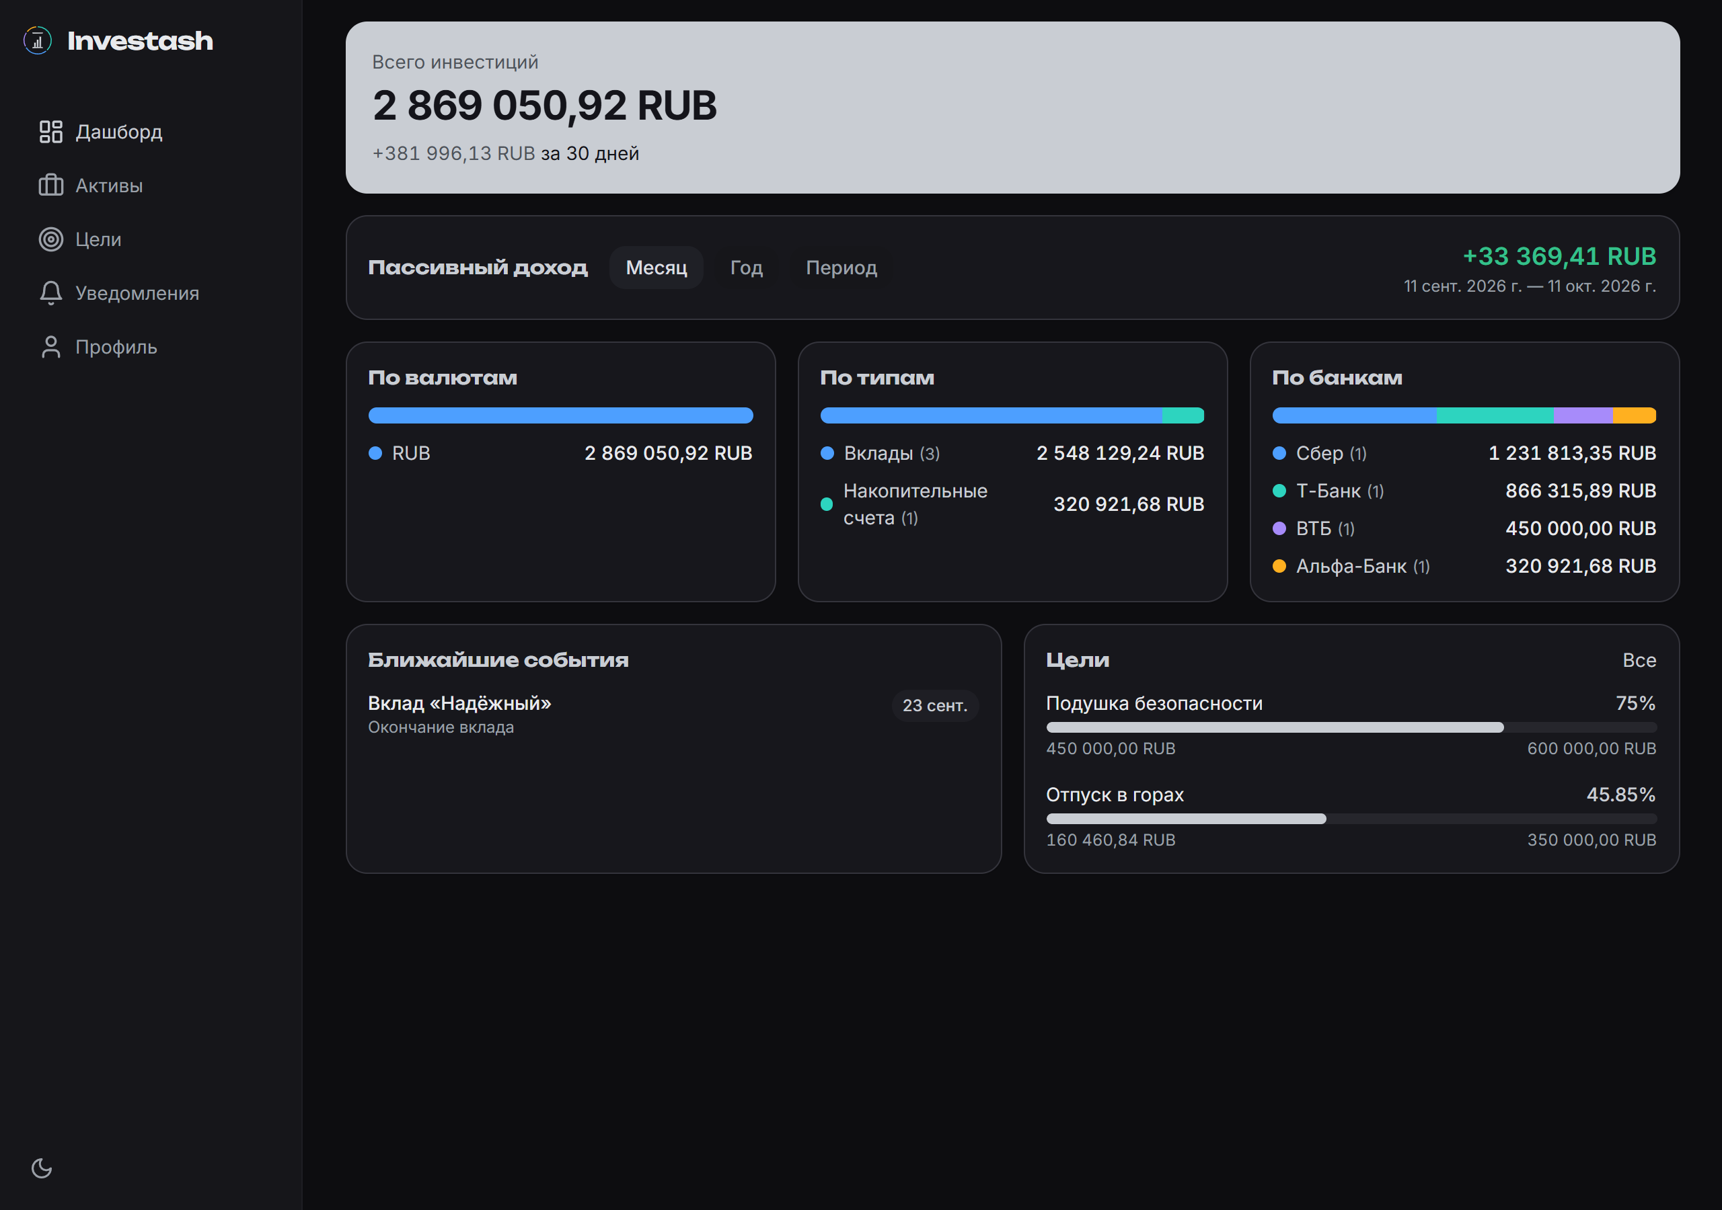
Task: Click the 600 000,00 RUB goal target
Action: tap(1592, 749)
